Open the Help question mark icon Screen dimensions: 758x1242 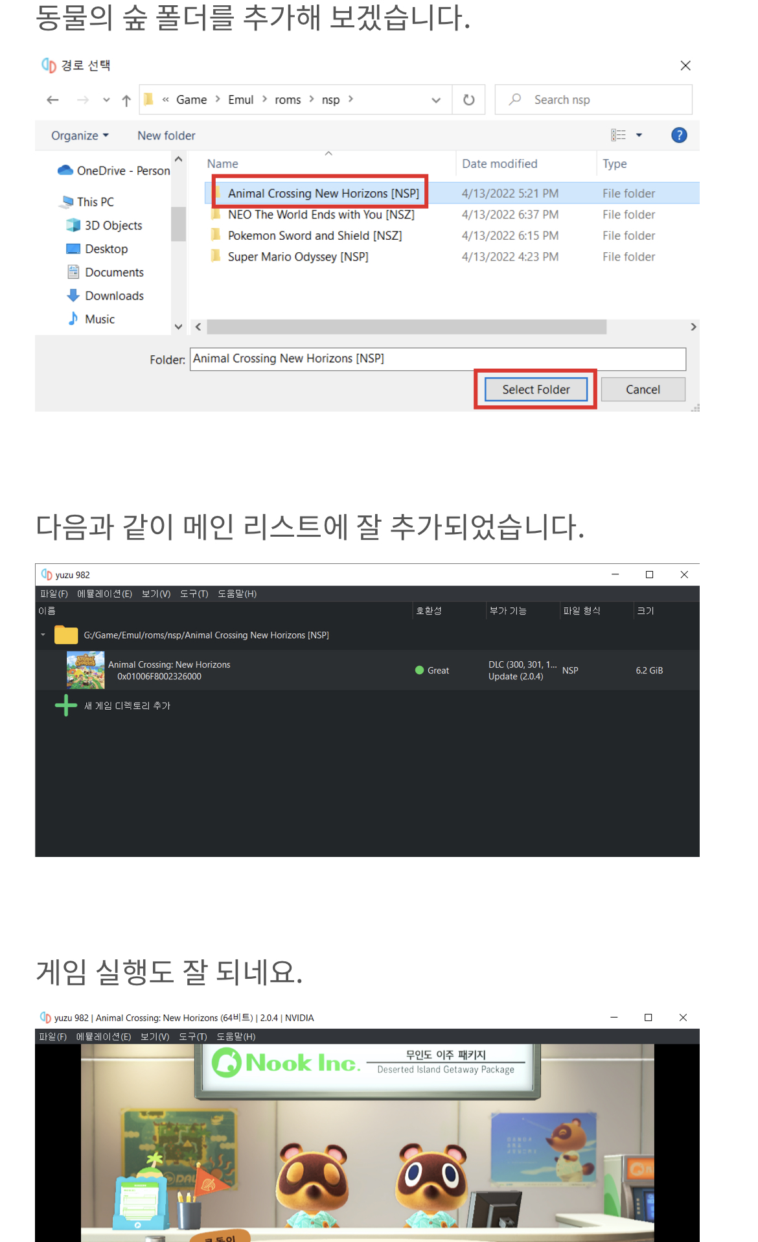point(679,135)
